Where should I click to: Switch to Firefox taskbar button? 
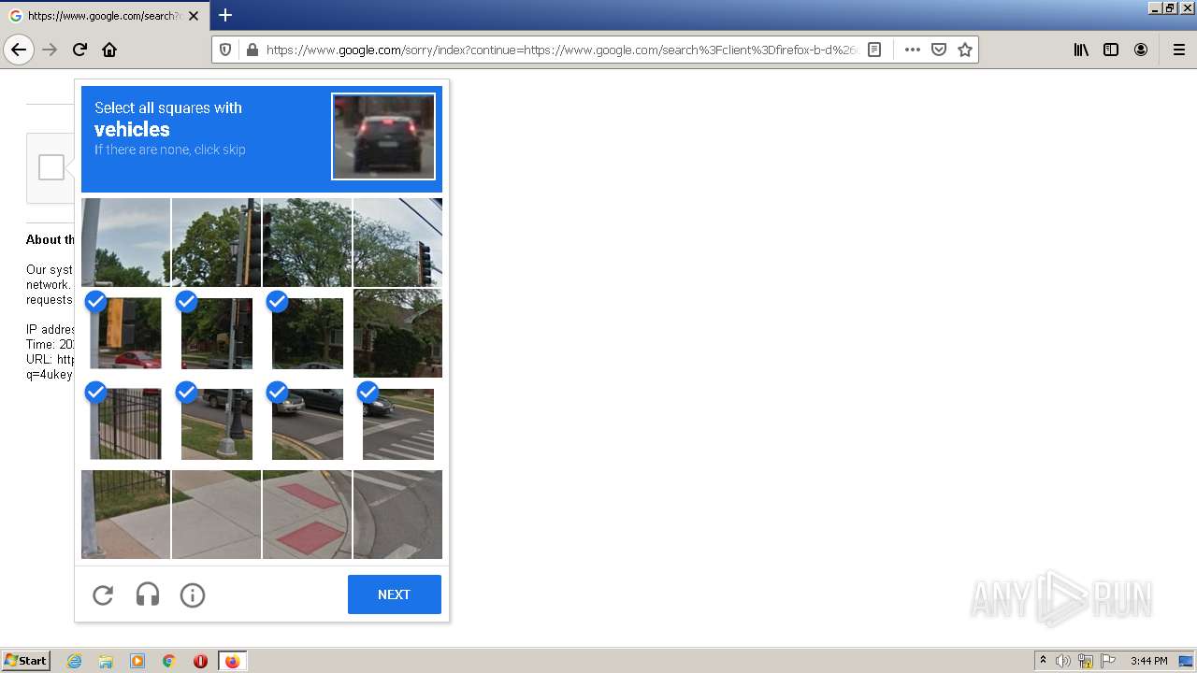click(232, 661)
